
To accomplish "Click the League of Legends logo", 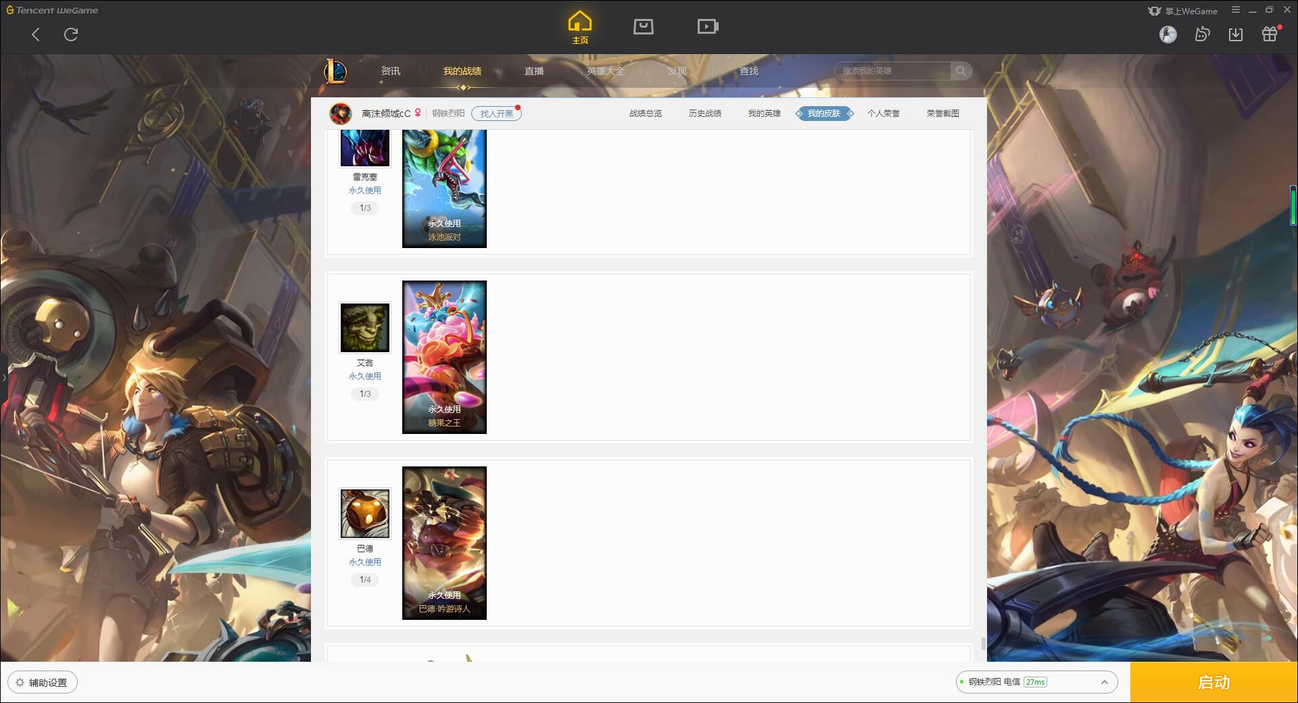I will click(335, 71).
